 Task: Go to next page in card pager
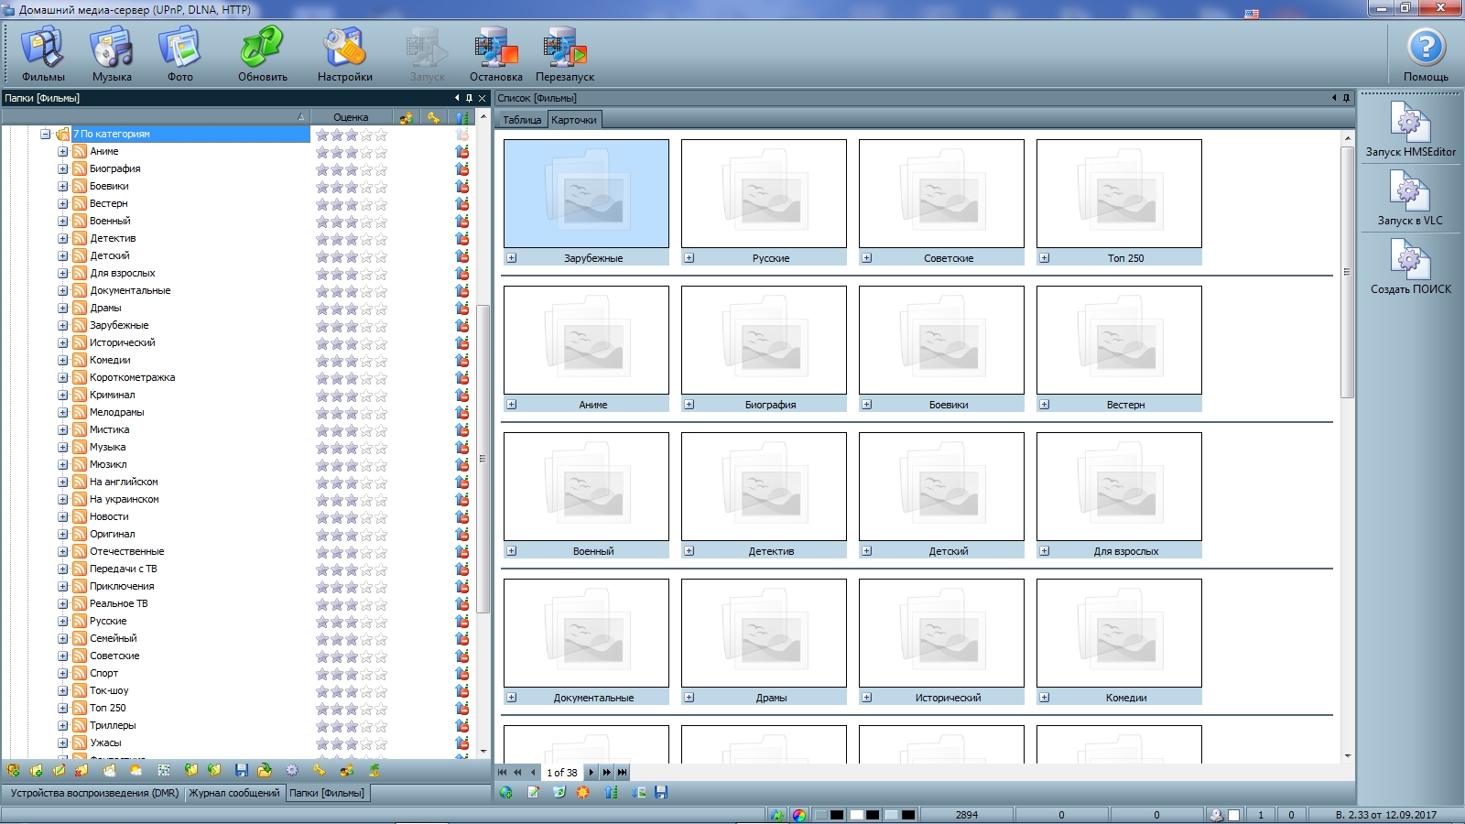point(591,772)
